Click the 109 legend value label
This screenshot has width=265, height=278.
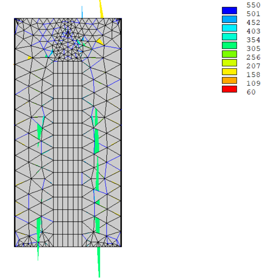[253, 83]
